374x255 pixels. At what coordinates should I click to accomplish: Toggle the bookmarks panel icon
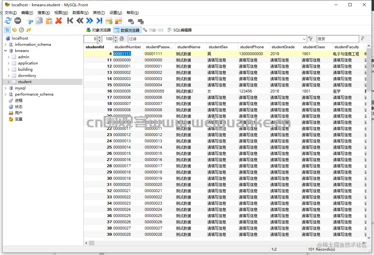[x=14, y=30]
